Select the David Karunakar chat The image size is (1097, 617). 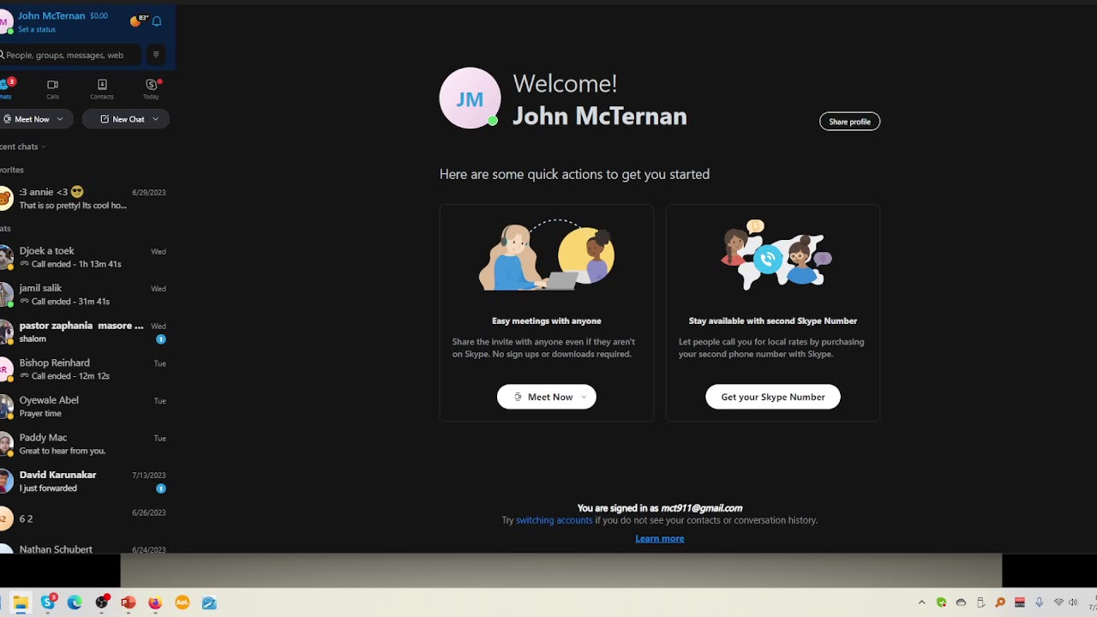86,481
